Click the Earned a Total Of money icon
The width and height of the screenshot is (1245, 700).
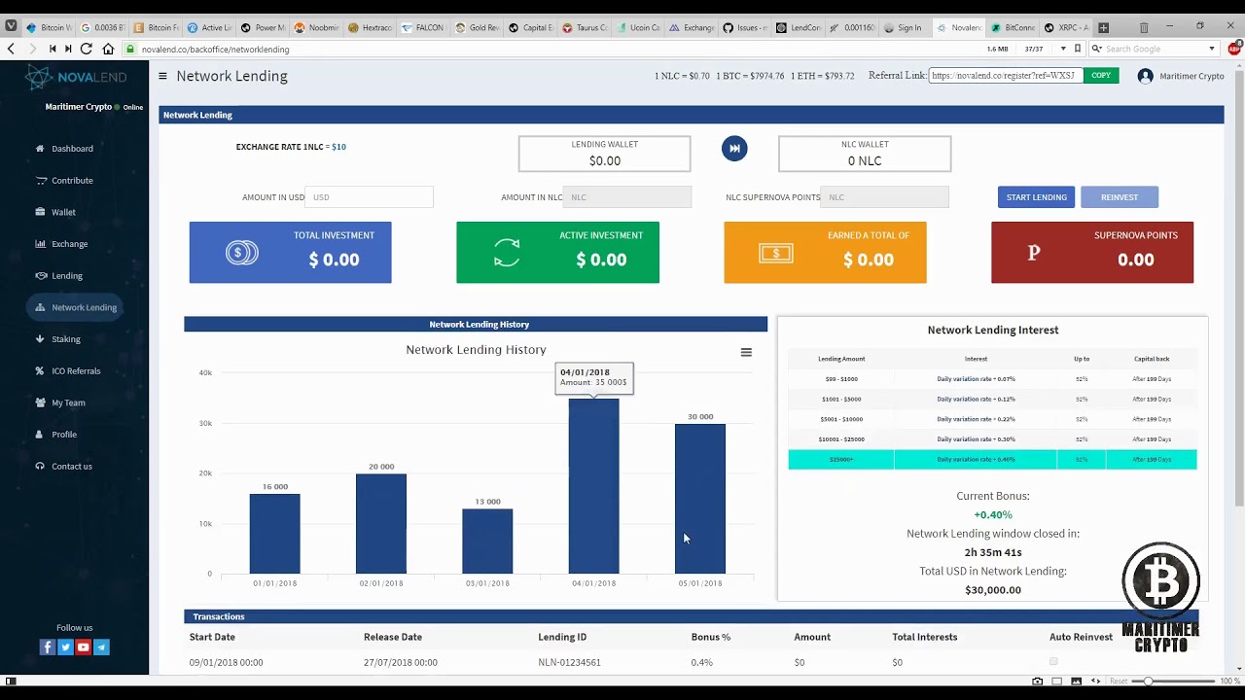[776, 253]
